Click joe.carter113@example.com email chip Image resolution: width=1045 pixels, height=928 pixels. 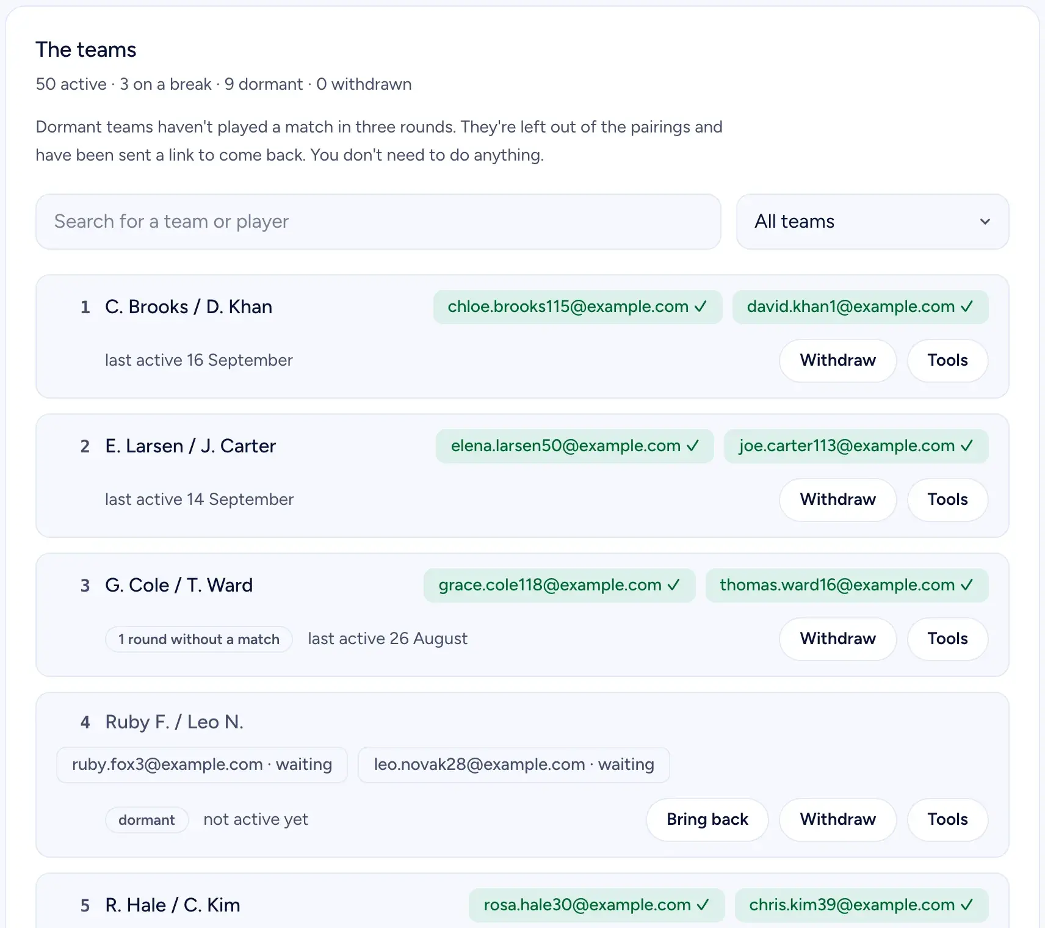pyautogui.click(x=856, y=446)
